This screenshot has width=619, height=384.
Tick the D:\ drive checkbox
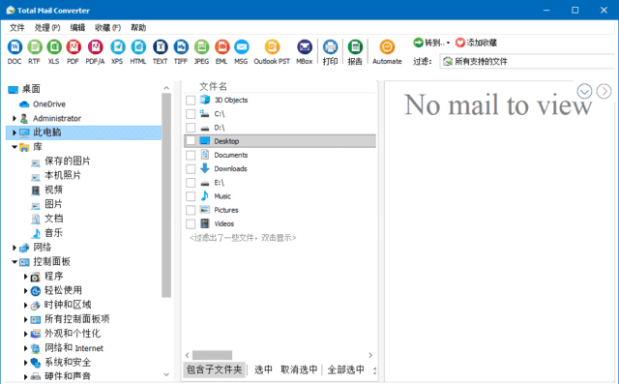(x=191, y=128)
